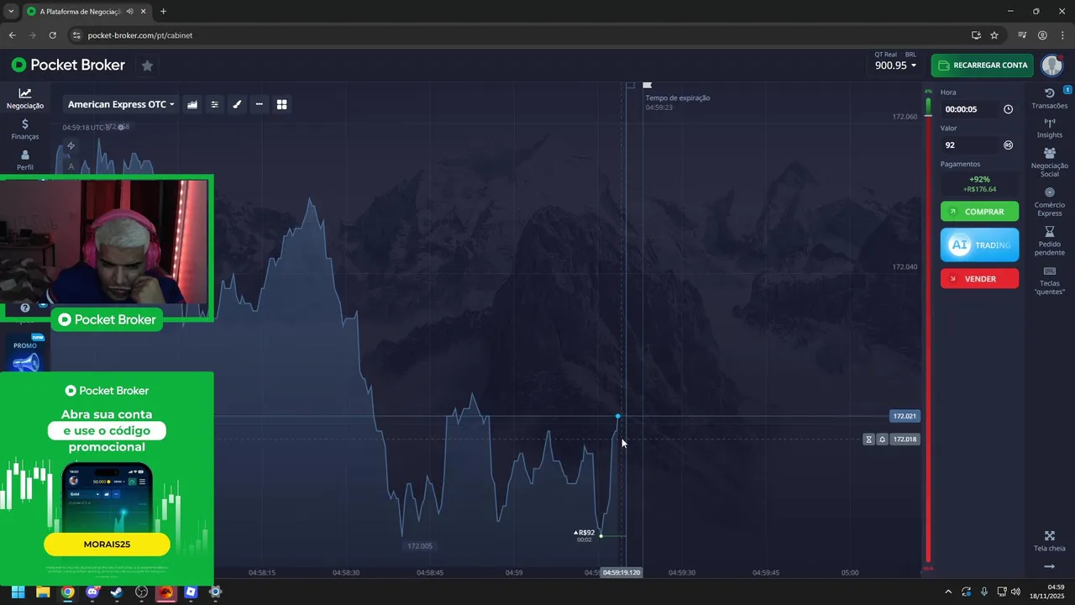Screen dimensions: 1075x605
Task: Open the chart type icon
Action: (x=192, y=104)
